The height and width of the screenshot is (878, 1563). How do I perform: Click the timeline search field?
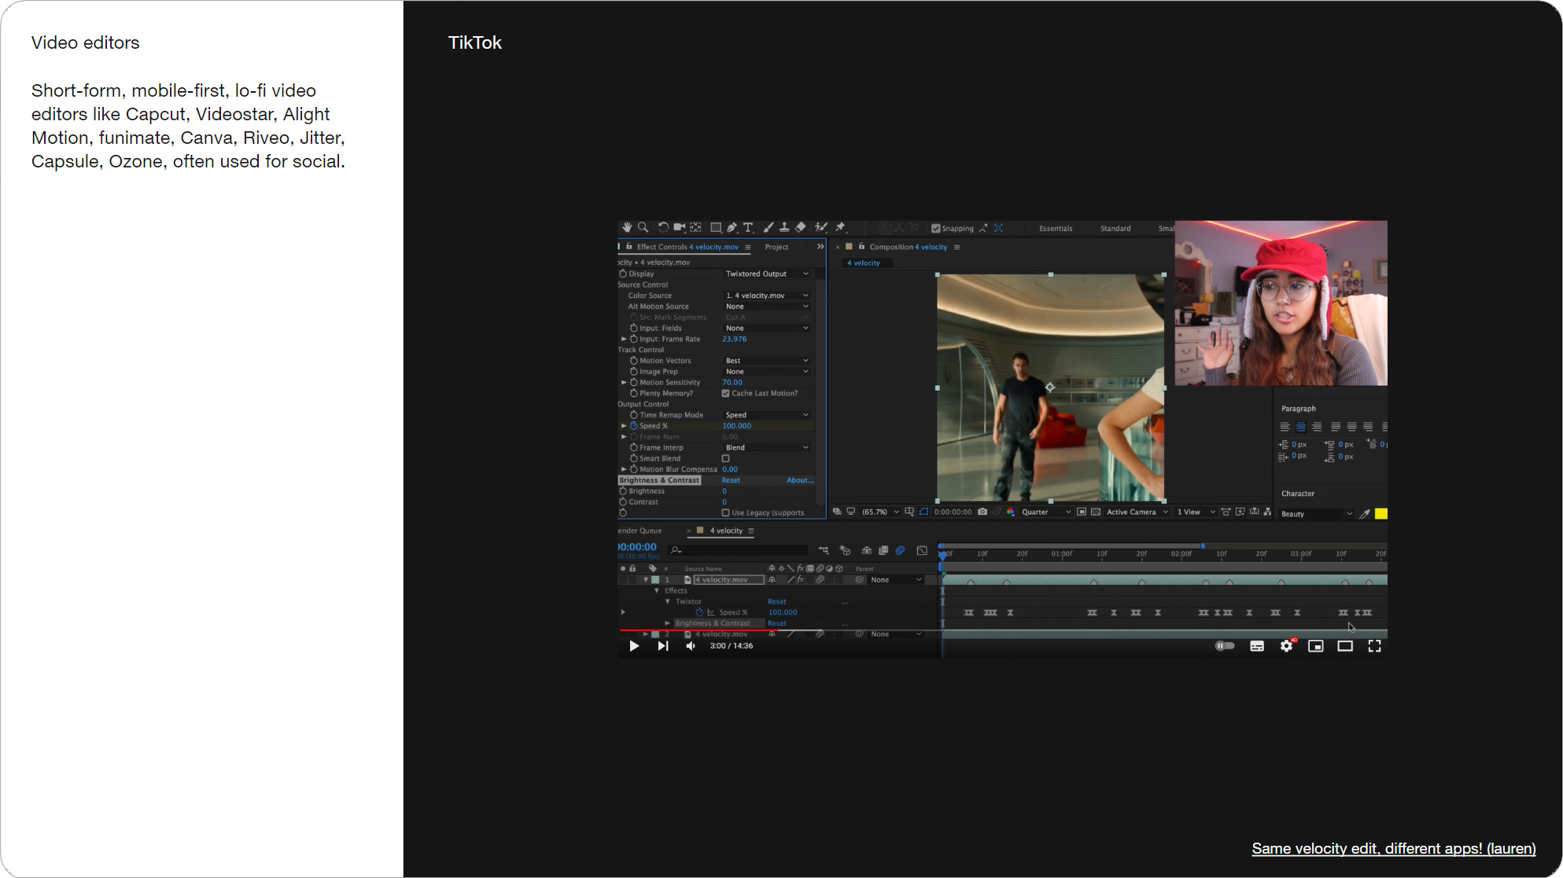[x=737, y=550]
